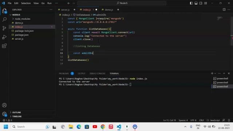Open the Selection menu
Image resolution: width=233 pixels, height=131 pixels.
pyautogui.click(x=26, y=3)
